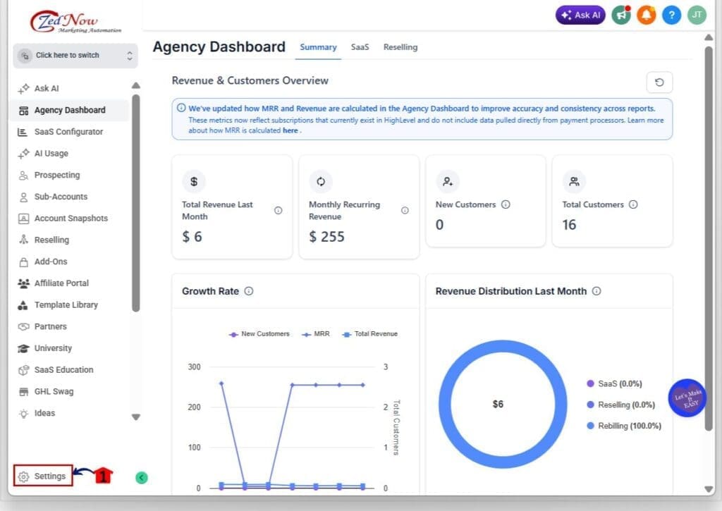722x511 pixels.
Task: Click the blue help question mark icon
Action: [671, 15]
